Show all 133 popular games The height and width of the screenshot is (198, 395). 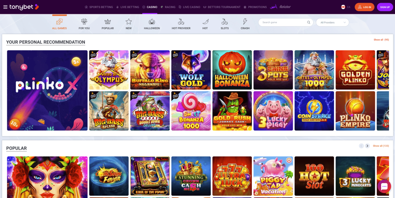tap(381, 146)
